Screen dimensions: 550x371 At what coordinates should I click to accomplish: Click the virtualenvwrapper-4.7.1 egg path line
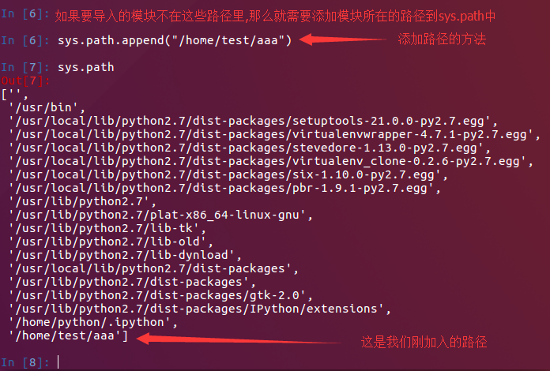[274, 134]
